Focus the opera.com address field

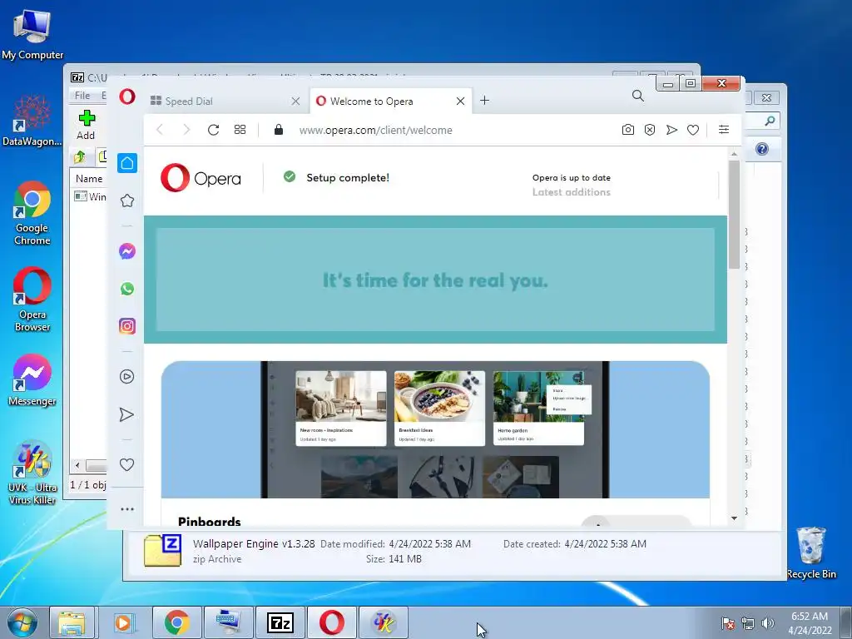375,131
